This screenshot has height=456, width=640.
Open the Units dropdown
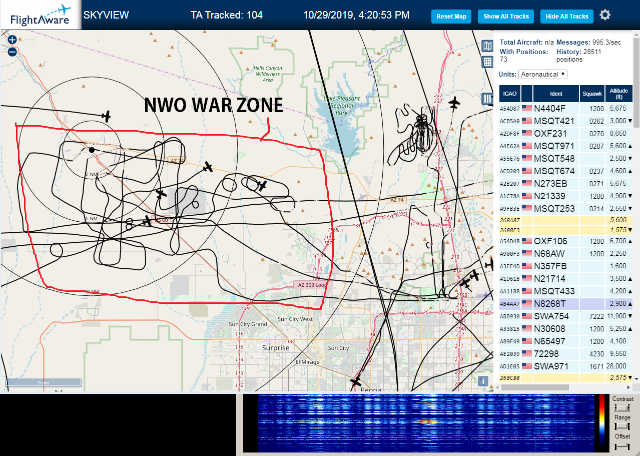pyautogui.click(x=543, y=74)
